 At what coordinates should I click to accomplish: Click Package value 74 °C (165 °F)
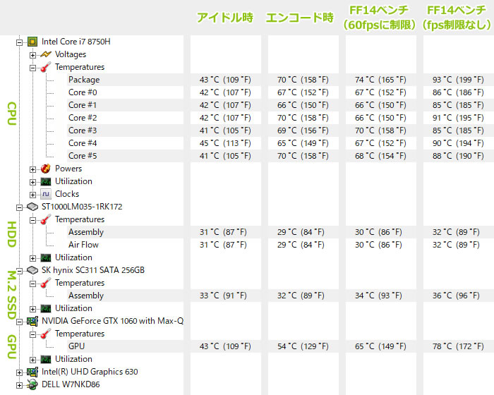380,80
